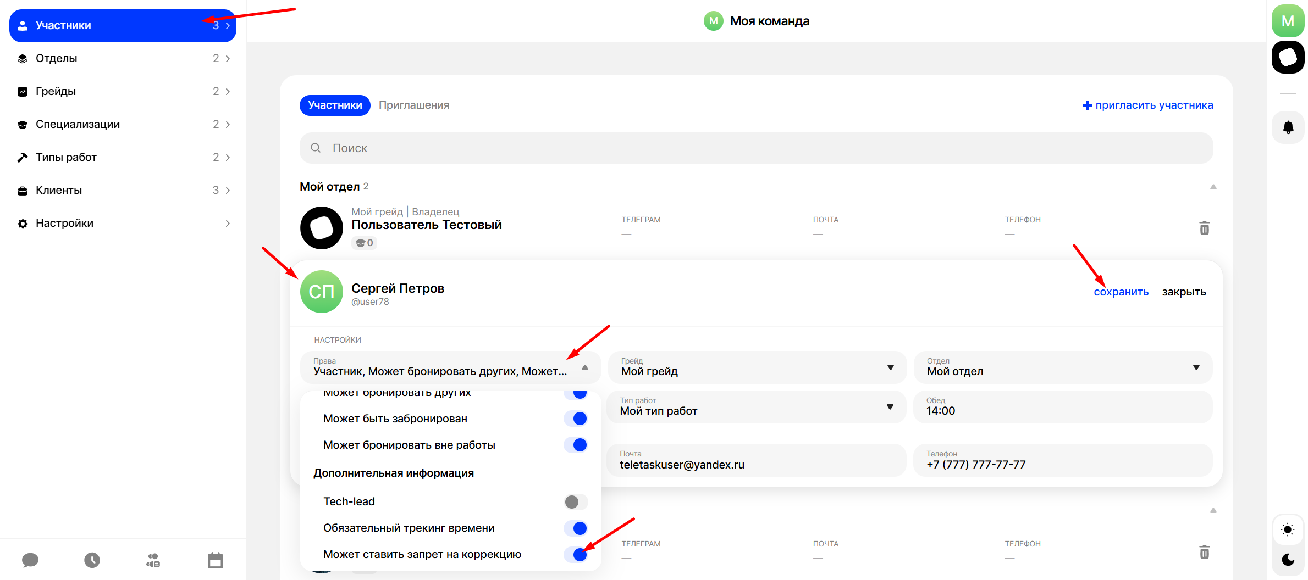Click the team members icon in bottom bar
This screenshot has height=580, width=1308.
coord(153,560)
